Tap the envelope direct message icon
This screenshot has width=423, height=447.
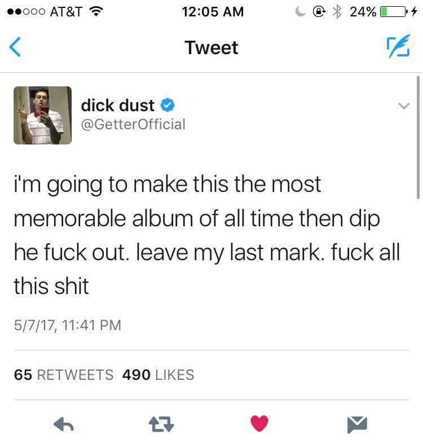357,425
